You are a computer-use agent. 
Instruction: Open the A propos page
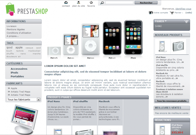(x=13, y=36)
